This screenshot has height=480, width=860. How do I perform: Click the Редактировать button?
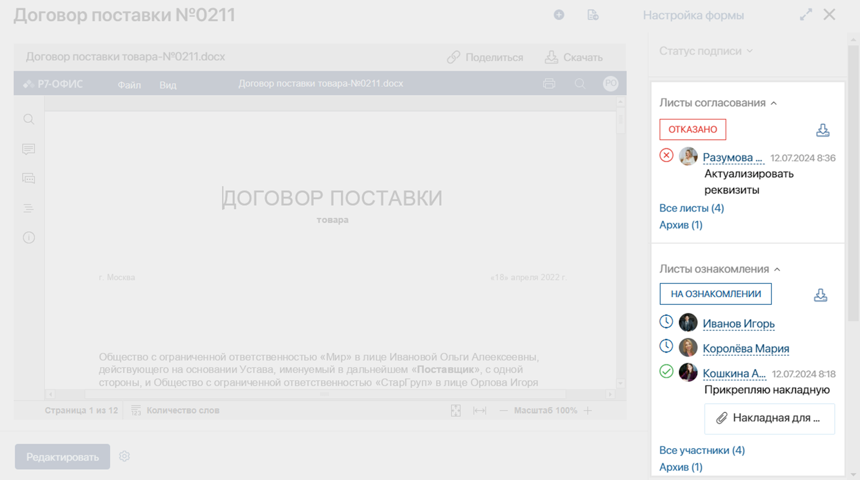[63, 457]
